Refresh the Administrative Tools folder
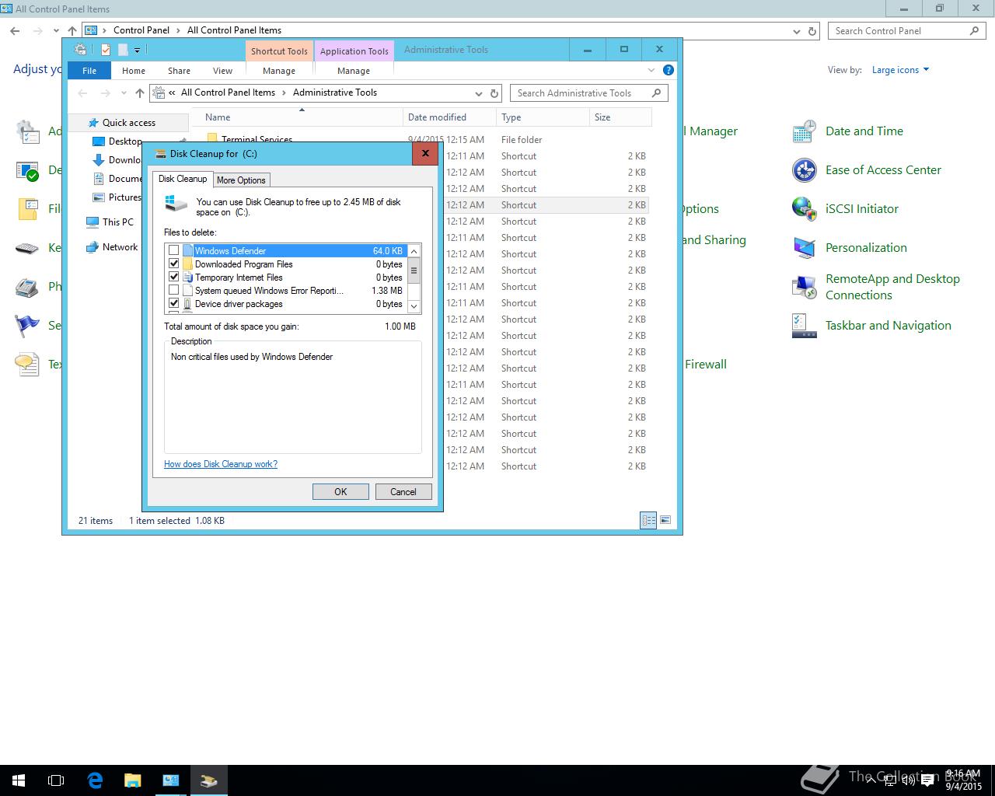The width and height of the screenshot is (995, 796). click(494, 93)
